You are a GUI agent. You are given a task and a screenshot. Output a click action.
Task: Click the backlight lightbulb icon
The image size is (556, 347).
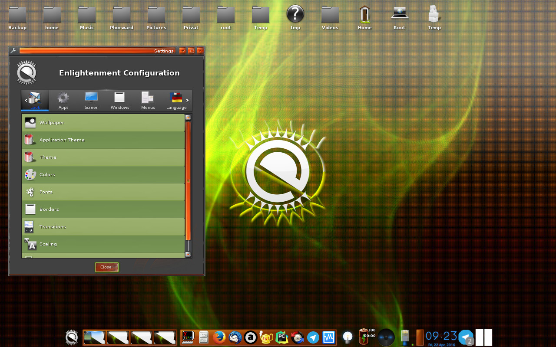coord(347,337)
